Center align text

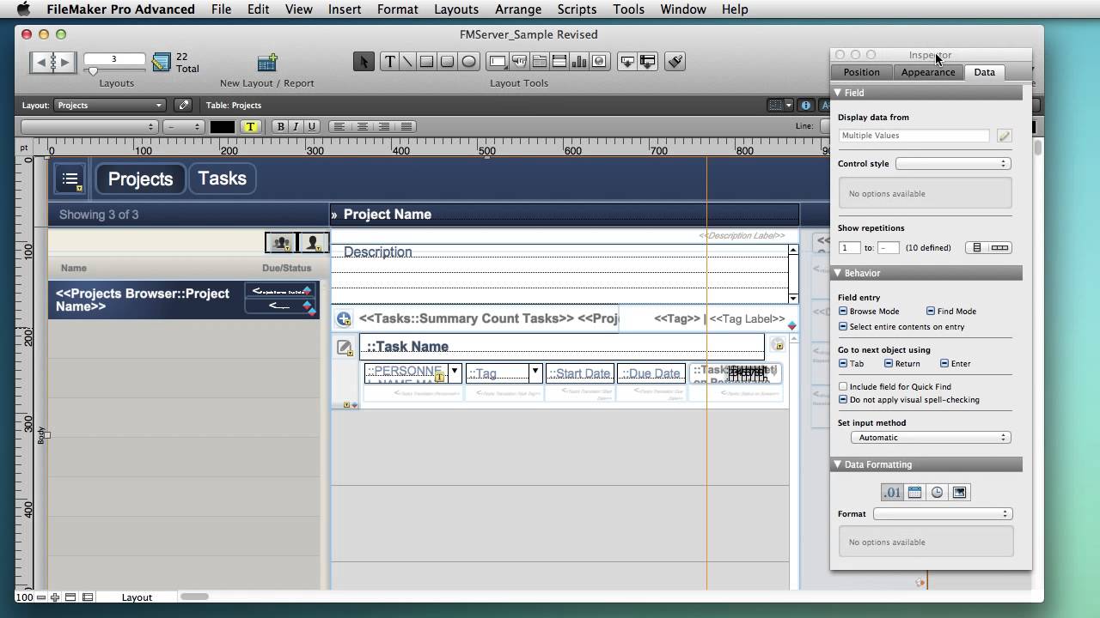coord(362,126)
